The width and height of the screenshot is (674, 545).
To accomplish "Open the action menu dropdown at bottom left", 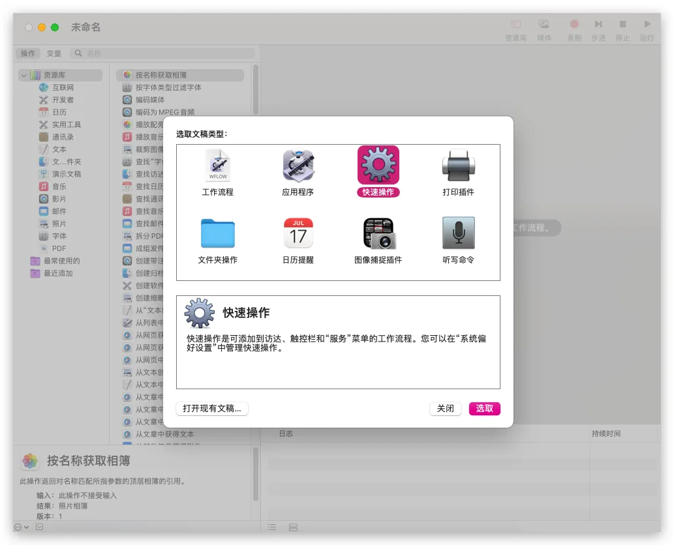I will (x=21, y=527).
